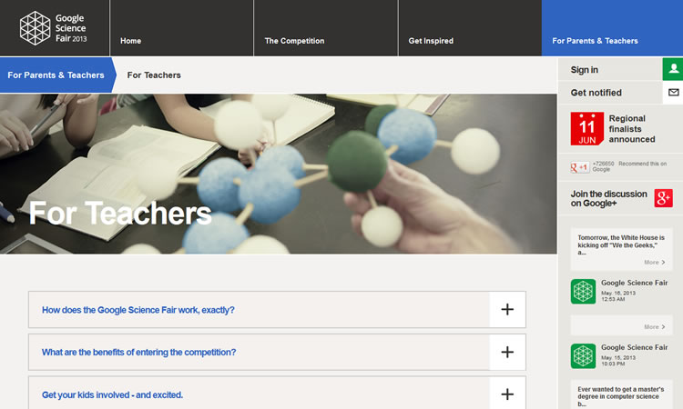Viewport: 683px width, 409px height.
Task: Click the Sign in link
Action: click(x=584, y=70)
